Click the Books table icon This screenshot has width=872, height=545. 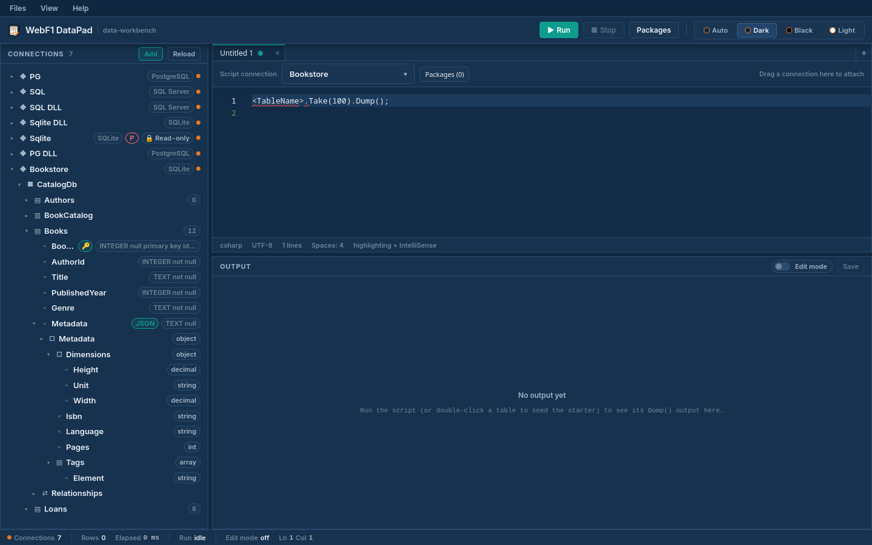click(x=38, y=231)
